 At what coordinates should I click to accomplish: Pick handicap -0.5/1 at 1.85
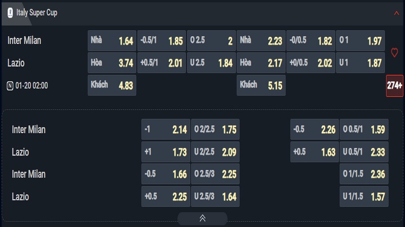click(x=161, y=41)
